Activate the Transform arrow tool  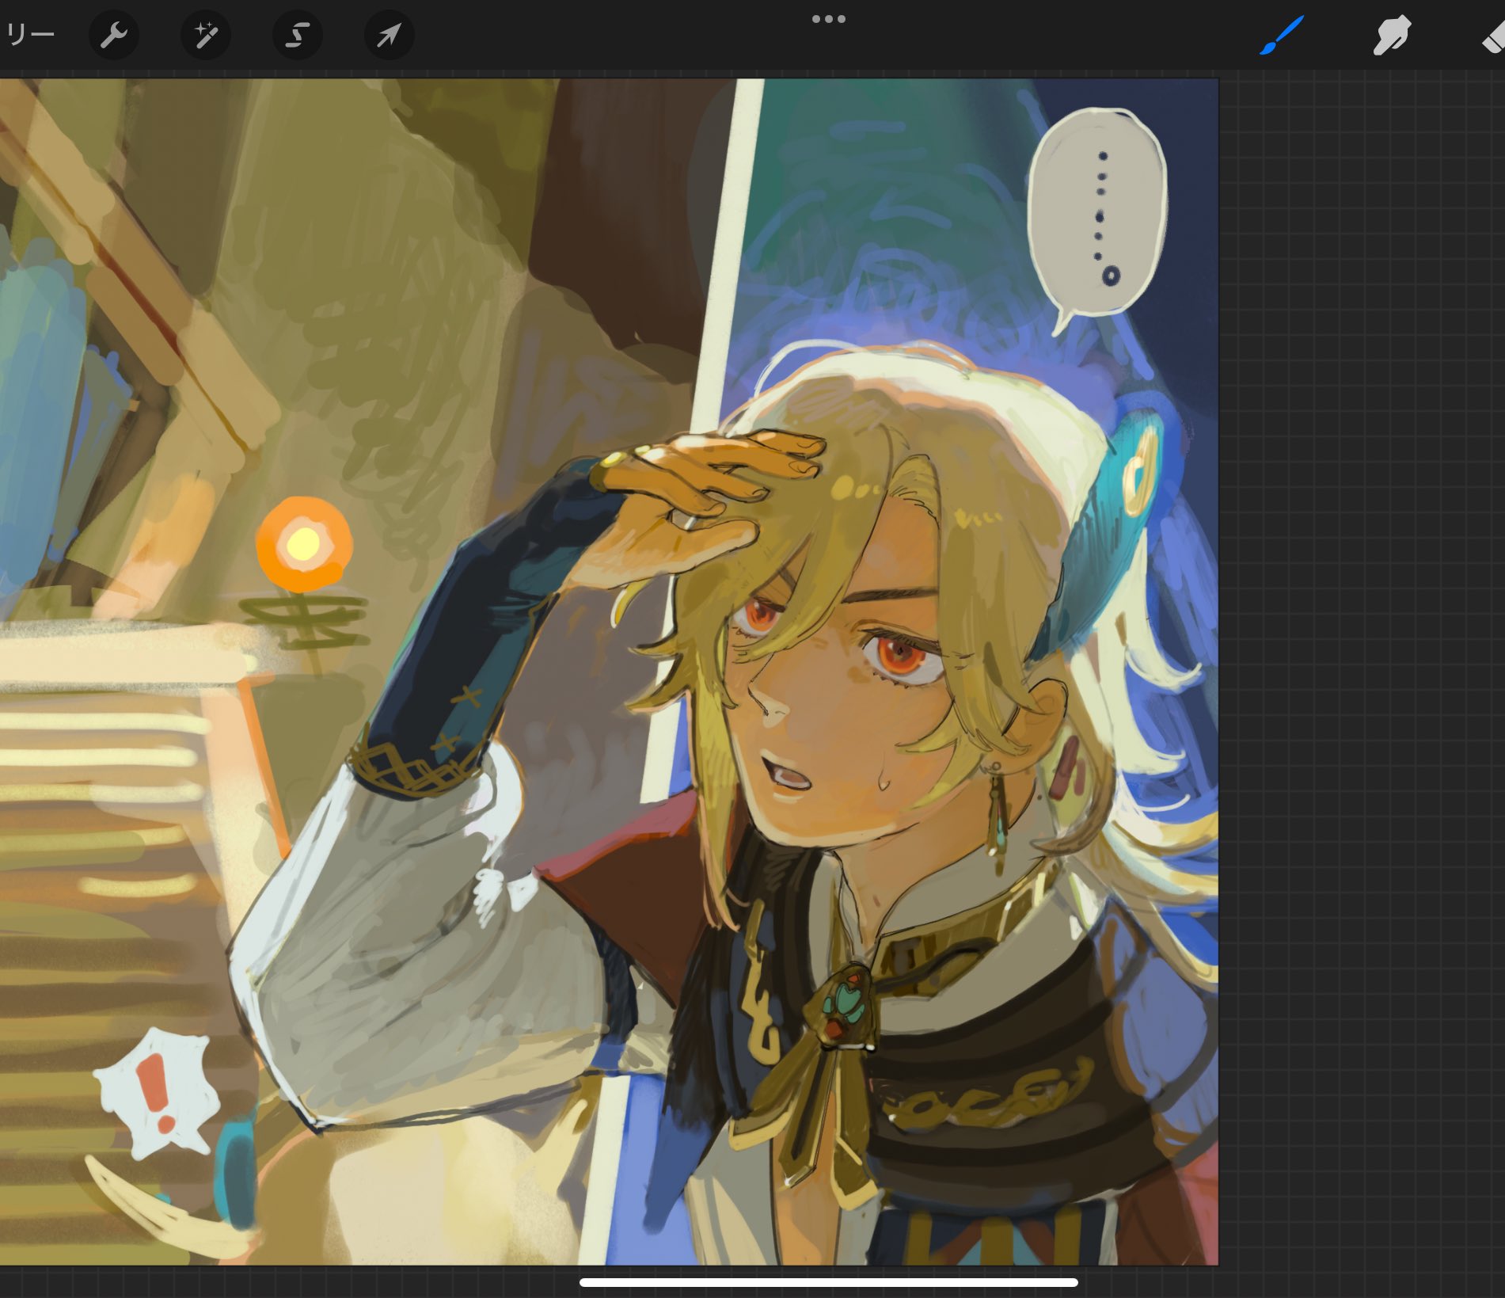point(389,35)
